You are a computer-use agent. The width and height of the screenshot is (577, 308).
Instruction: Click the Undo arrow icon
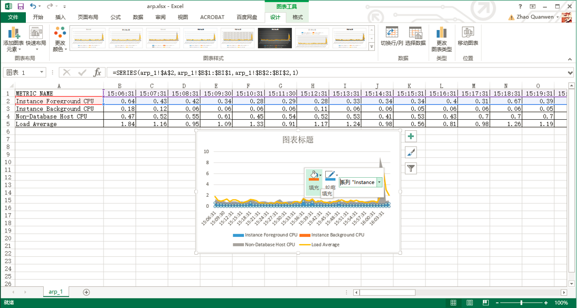click(33, 6)
